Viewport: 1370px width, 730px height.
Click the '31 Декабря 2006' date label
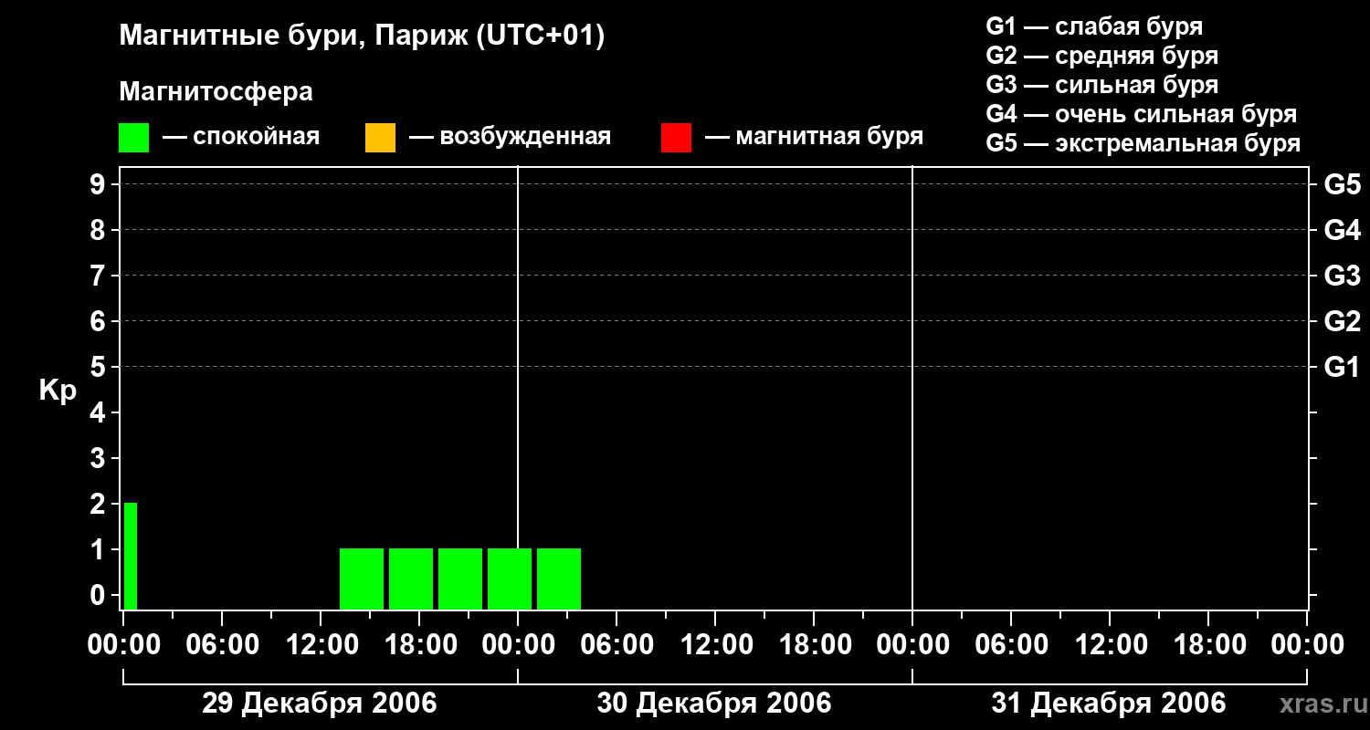[1109, 704]
